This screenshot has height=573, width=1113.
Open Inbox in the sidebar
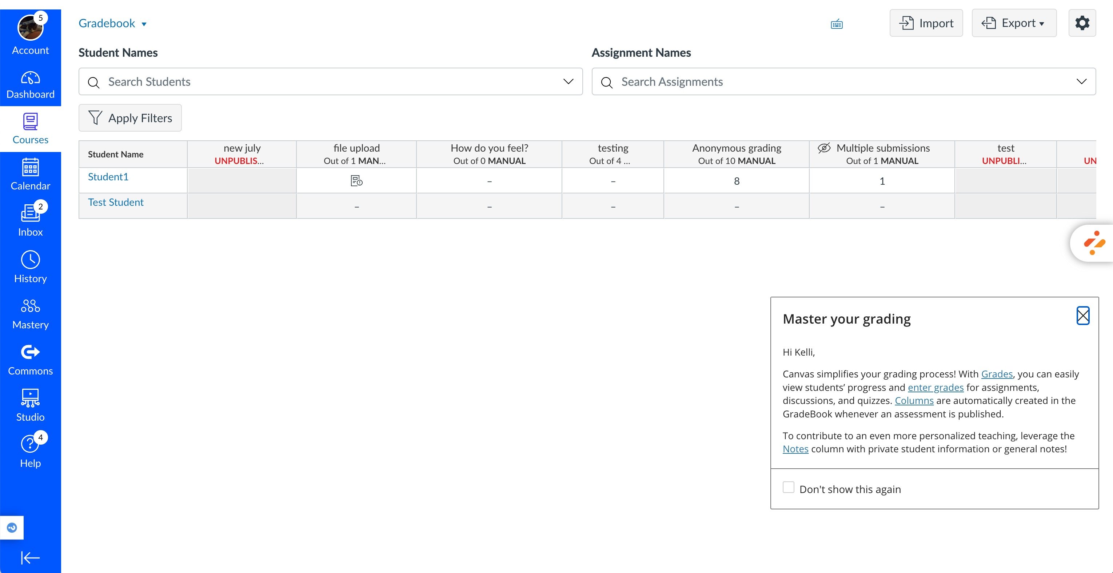click(x=30, y=220)
